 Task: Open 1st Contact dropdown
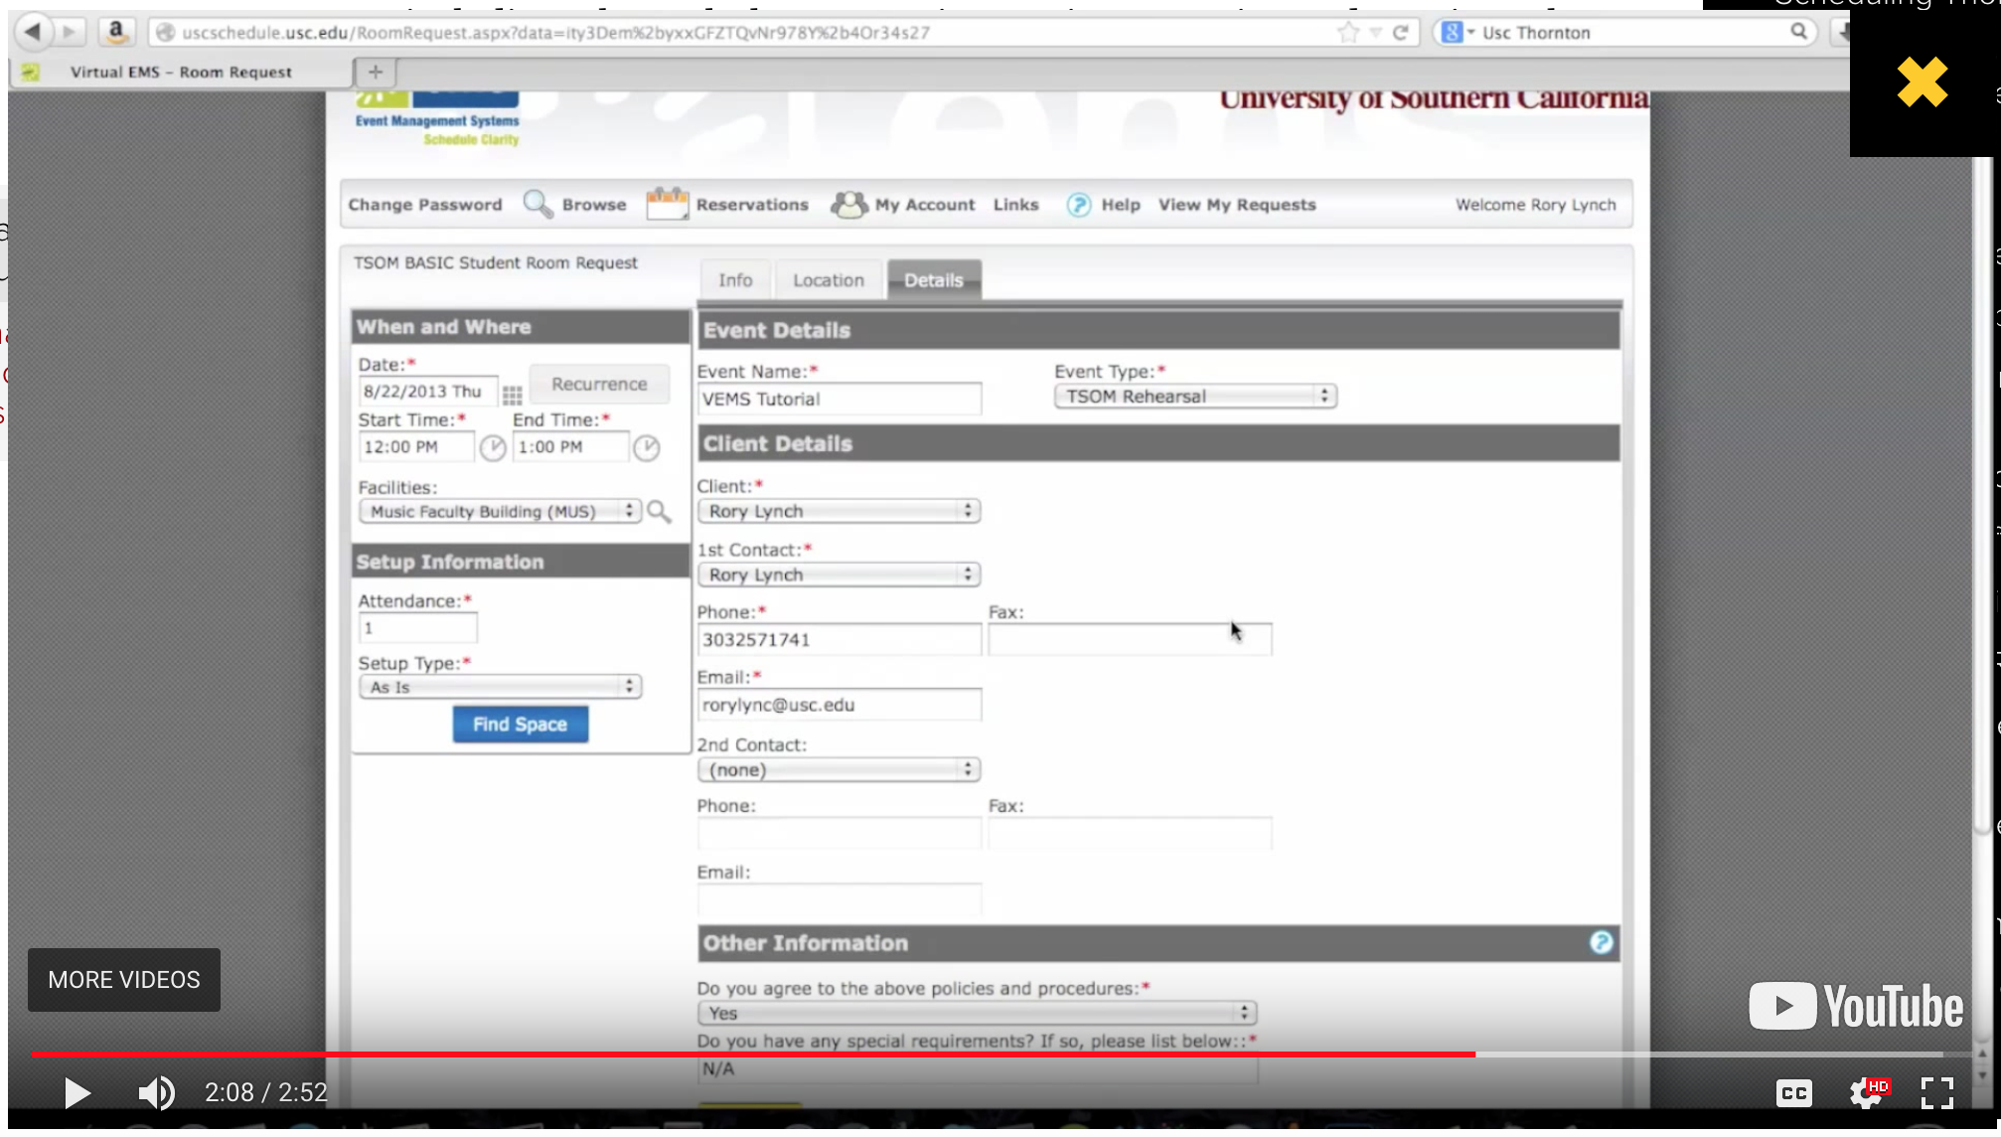[839, 574]
